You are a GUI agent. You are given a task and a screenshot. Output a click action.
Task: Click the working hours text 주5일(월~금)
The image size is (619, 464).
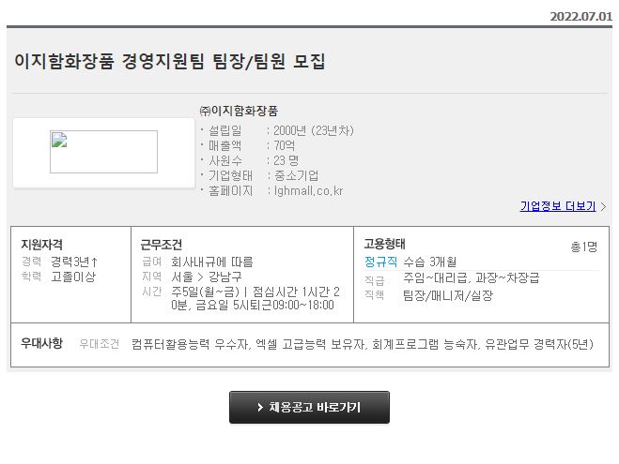206,292
